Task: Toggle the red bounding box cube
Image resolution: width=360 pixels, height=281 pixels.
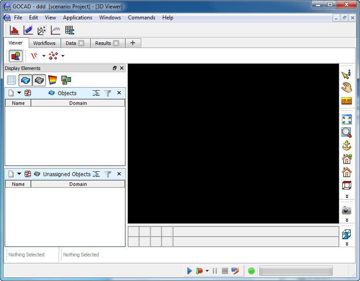Action: (346, 185)
